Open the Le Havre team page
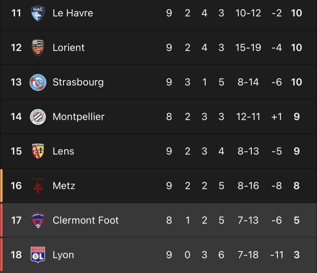Screen dimensions: 317x273 pyautogui.click(x=73, y=13)
